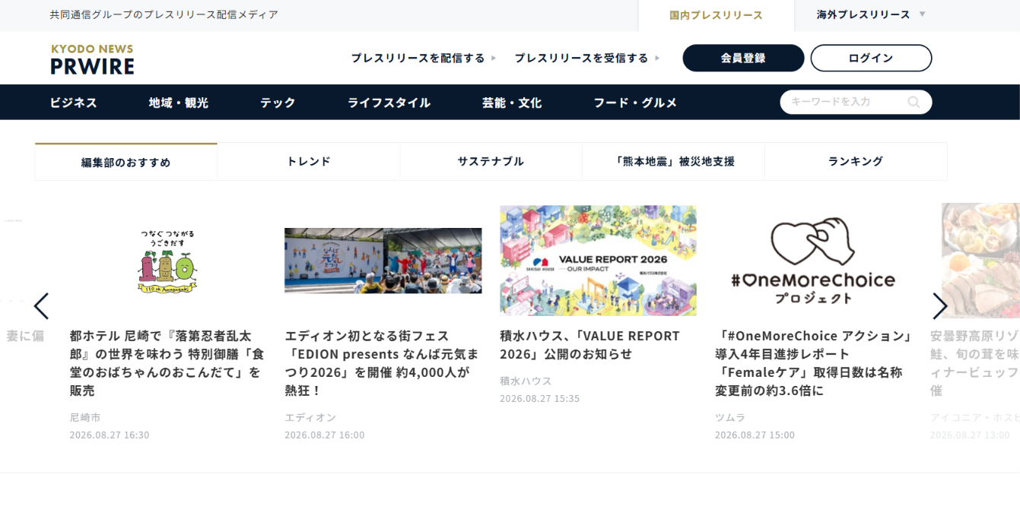Select 編集部のおすすめ tab
1020x506 pixels.
tap(126, 162)
